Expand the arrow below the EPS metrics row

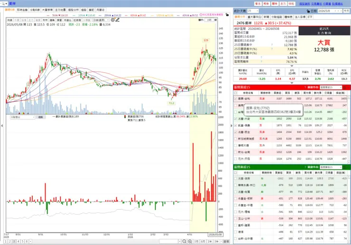point(292,83)
